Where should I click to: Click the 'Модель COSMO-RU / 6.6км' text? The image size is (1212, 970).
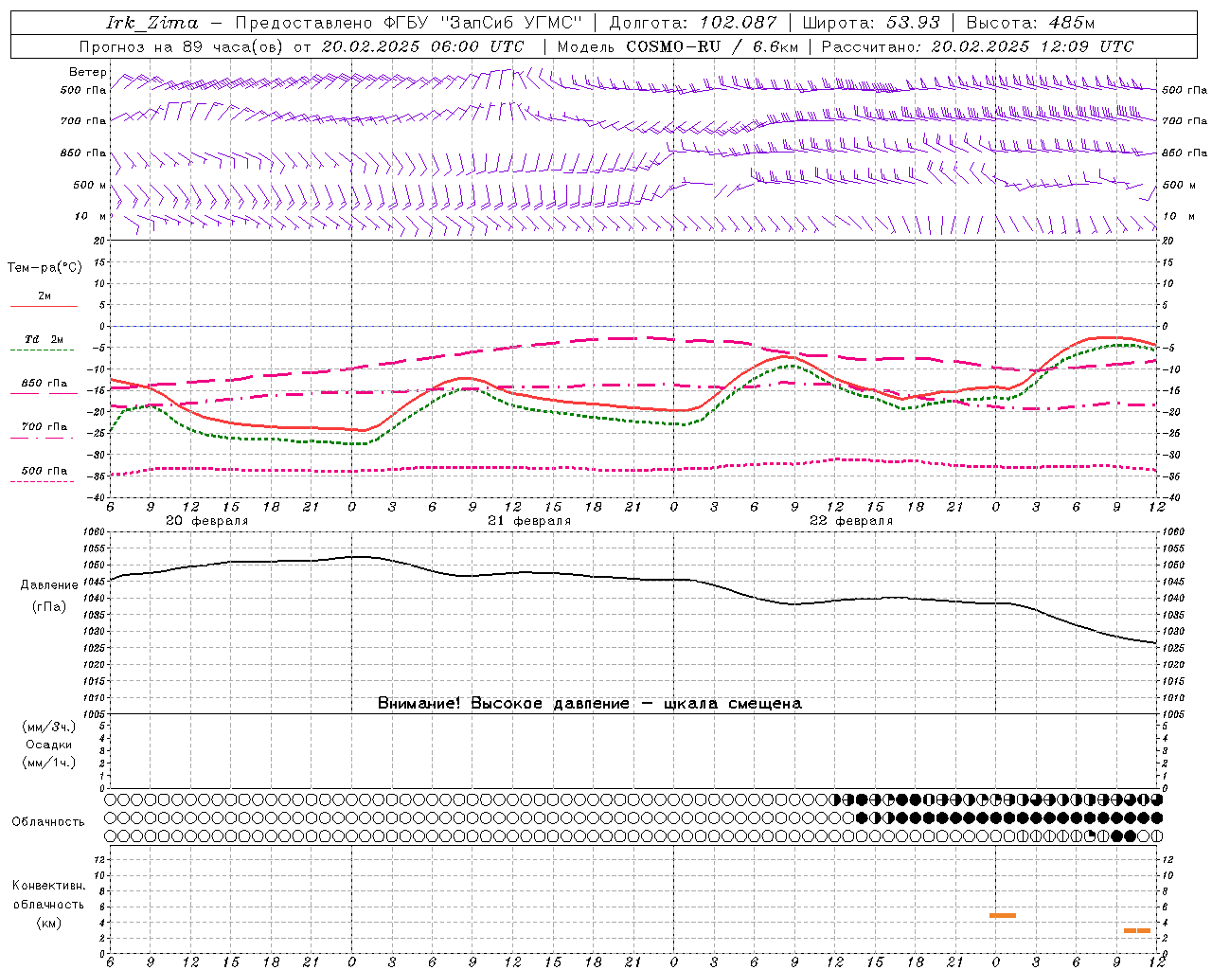(x=677, y=46)
